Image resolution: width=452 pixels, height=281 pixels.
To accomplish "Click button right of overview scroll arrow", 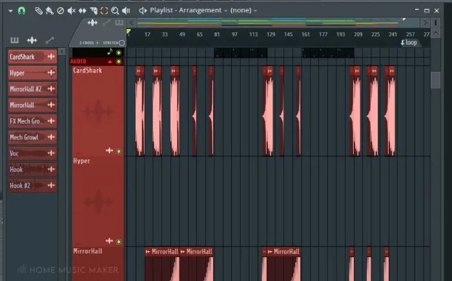I will tap(436, 23).
